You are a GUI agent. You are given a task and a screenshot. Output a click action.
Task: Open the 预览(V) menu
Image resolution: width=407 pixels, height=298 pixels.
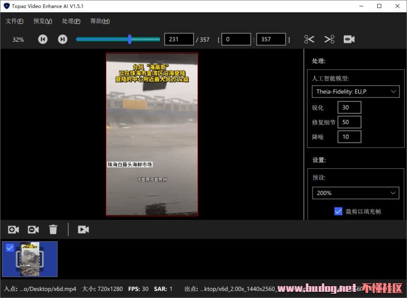click(43, 21)
